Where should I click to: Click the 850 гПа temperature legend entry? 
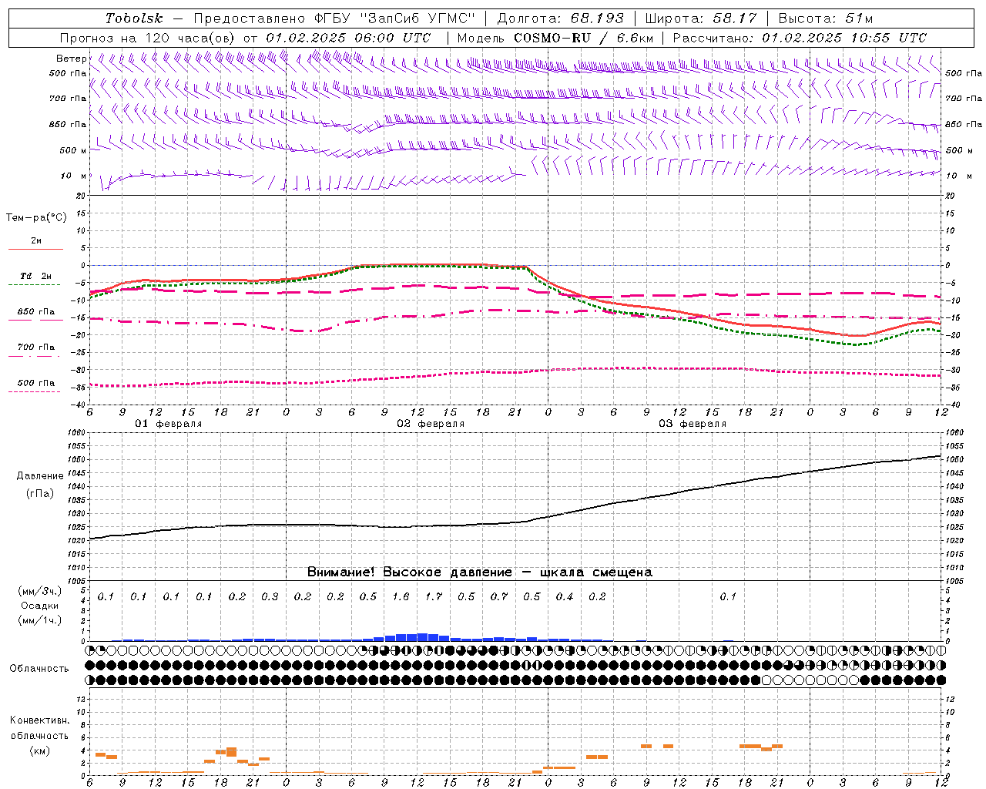36,312
